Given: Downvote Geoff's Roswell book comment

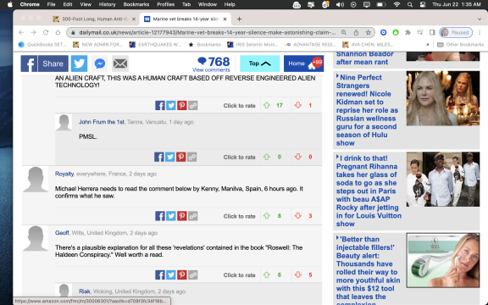Looking at the screenshot, I should click(298, 274).
